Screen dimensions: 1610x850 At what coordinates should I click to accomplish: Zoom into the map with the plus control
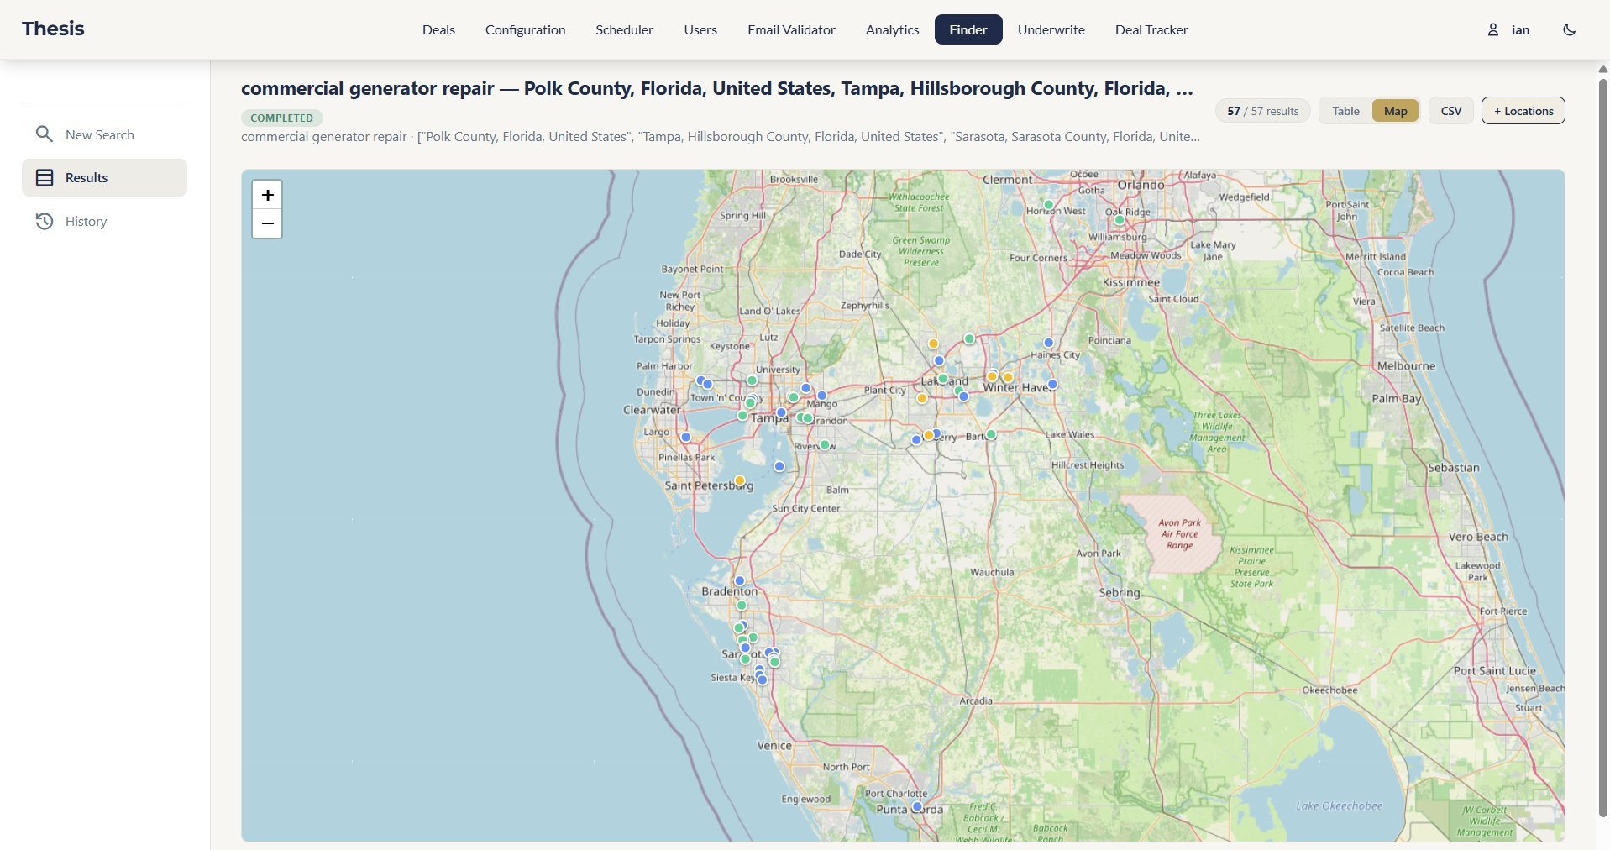click(x=267, y=195)
